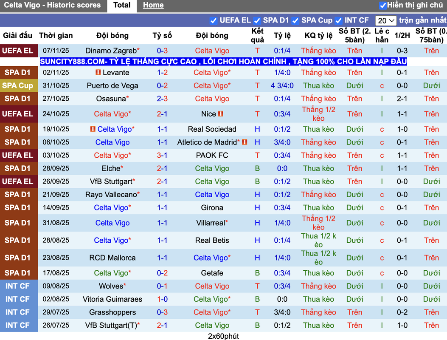
Task: Click red card icon before Celta Vigo 19/10/25
Action: [x=93, y=129]
